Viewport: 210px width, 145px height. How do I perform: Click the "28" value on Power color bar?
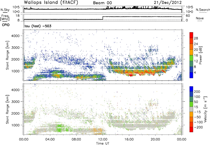click(196, 38)
